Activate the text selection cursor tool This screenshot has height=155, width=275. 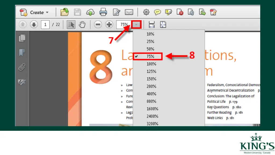pos(71,25)
